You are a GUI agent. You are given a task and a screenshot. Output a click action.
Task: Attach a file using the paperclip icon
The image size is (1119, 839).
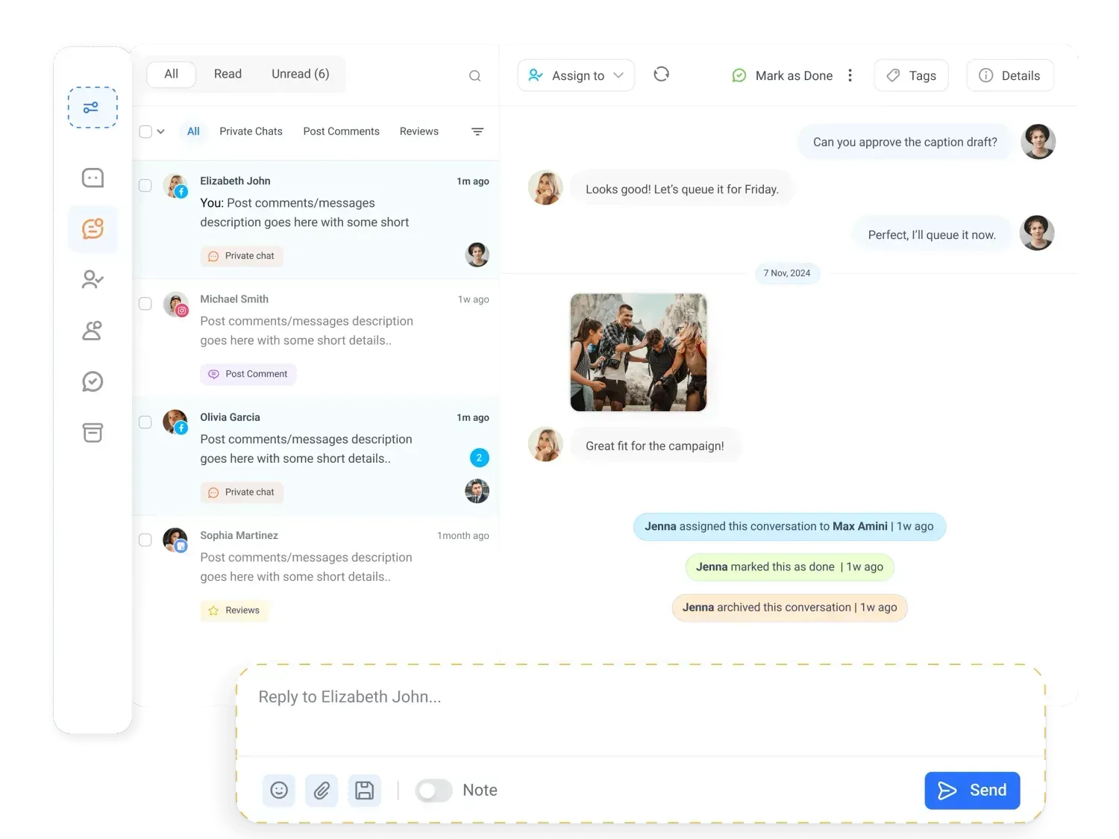click(x=322, y=790)
